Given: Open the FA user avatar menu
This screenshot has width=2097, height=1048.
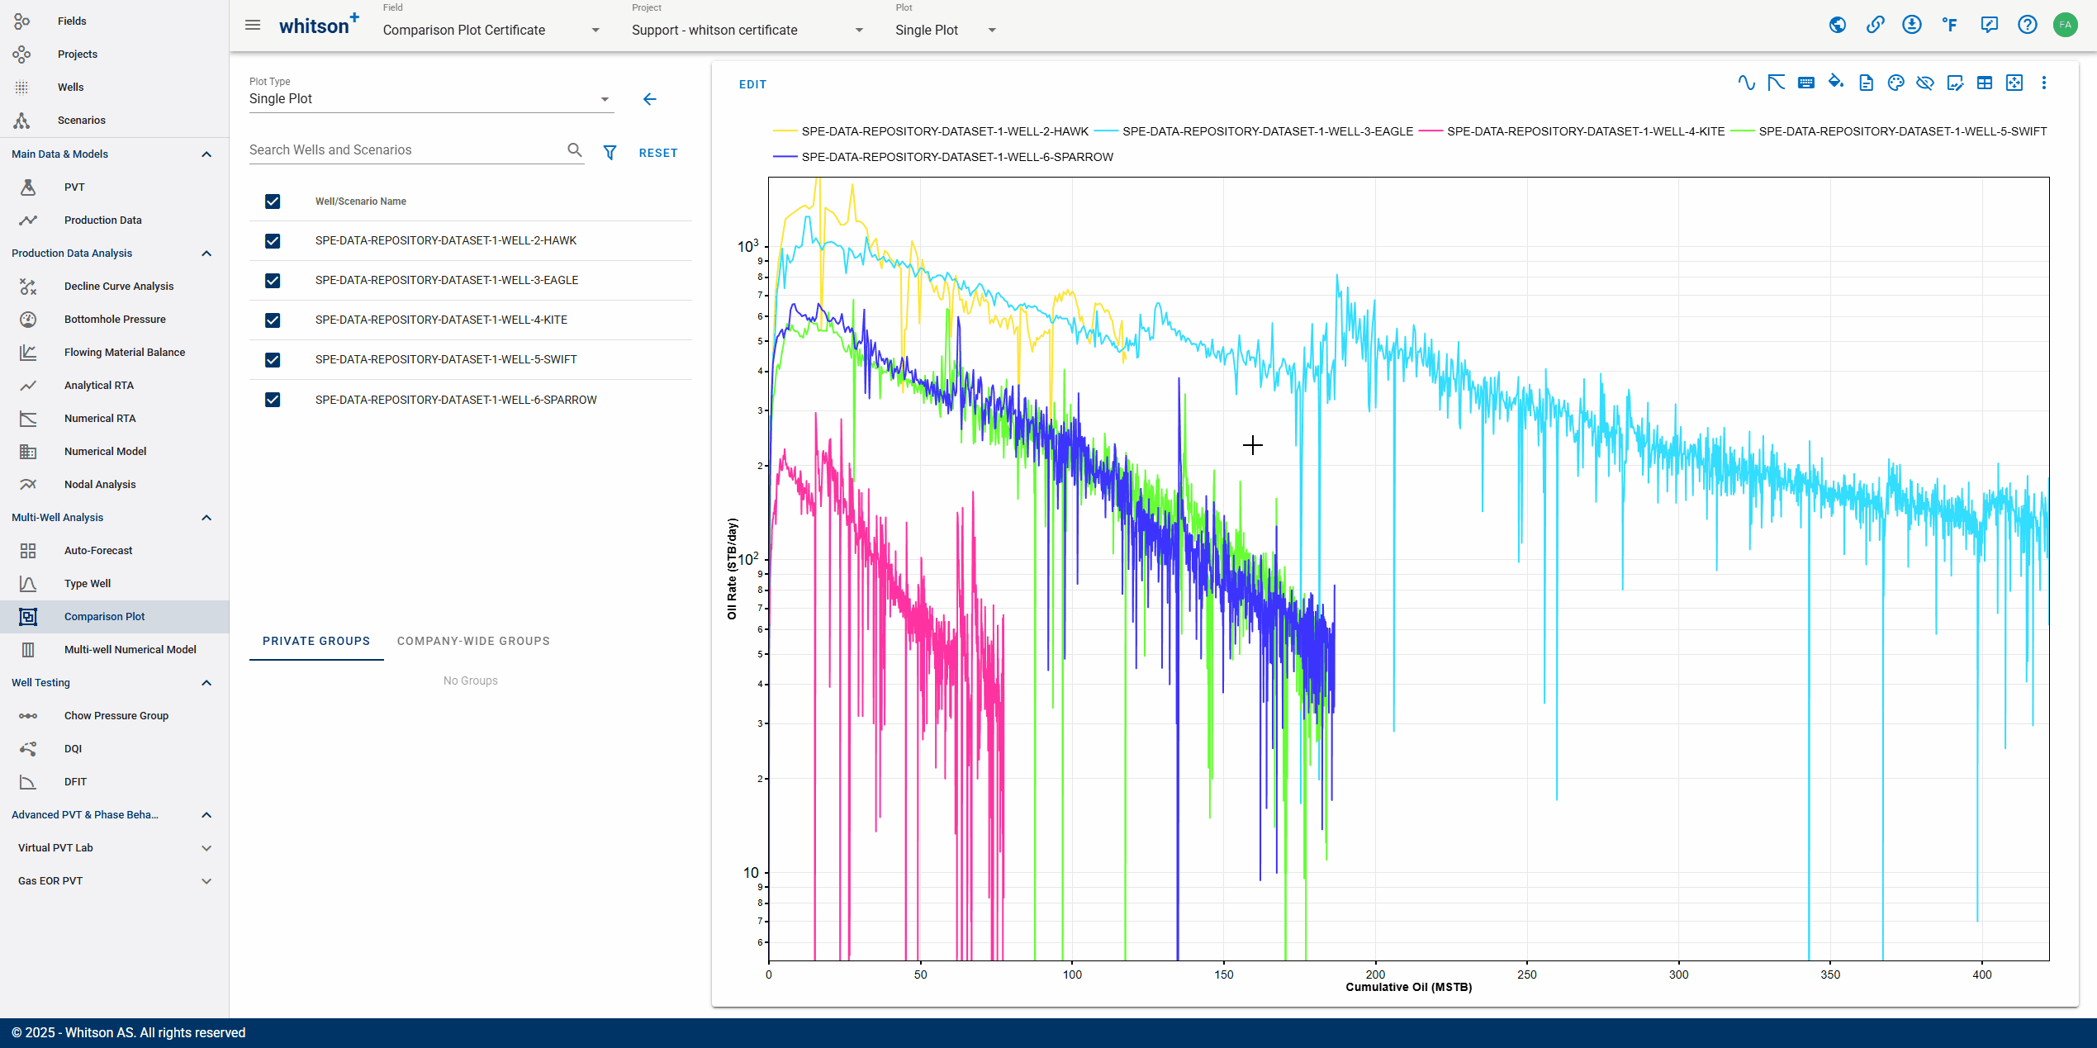Looking at the screenshot, I should [x=2065, y=25].
